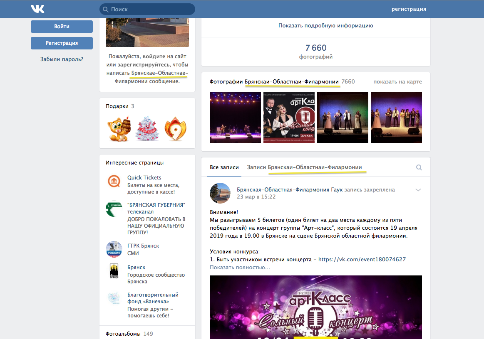484x339 pixels.
Task: Open Подарки section header
Action: [120, 106]
